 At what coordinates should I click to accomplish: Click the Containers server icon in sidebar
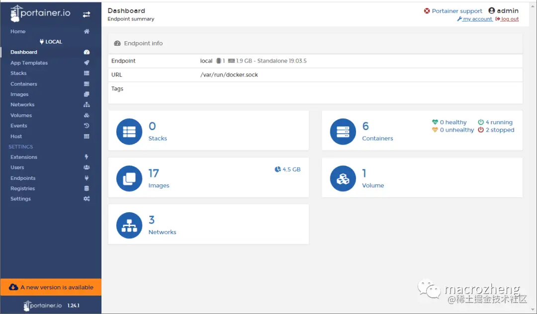point(87,84)
